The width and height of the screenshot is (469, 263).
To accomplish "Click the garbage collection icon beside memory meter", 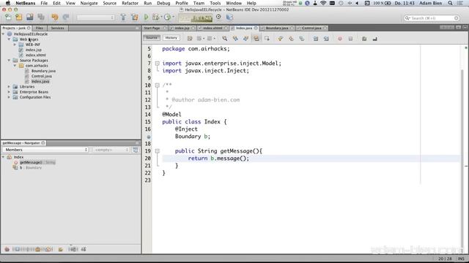I will coord(218,17).
